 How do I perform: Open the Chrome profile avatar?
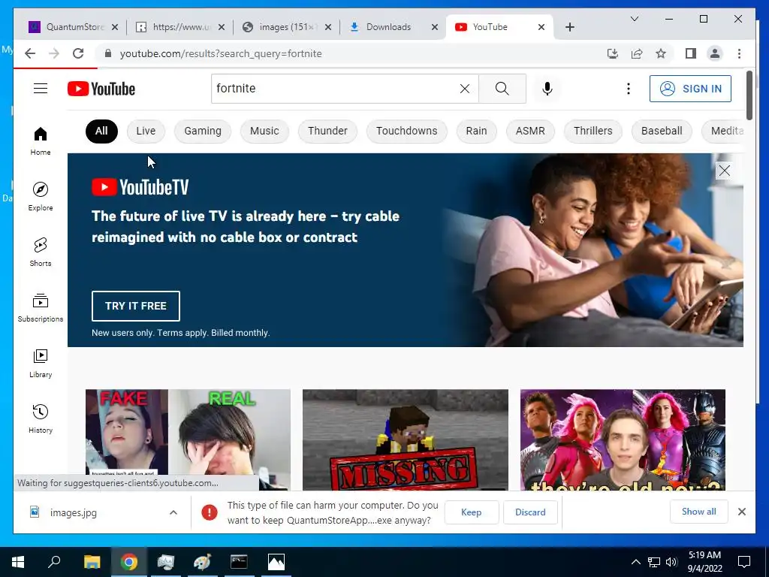715,53
